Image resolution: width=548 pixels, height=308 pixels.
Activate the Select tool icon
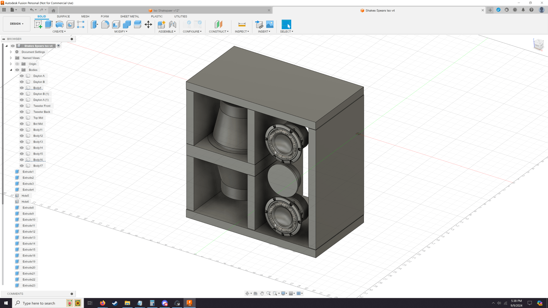pos(286,24)
